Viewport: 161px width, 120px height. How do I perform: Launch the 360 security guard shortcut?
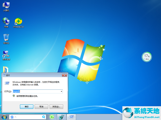point(18,23)
